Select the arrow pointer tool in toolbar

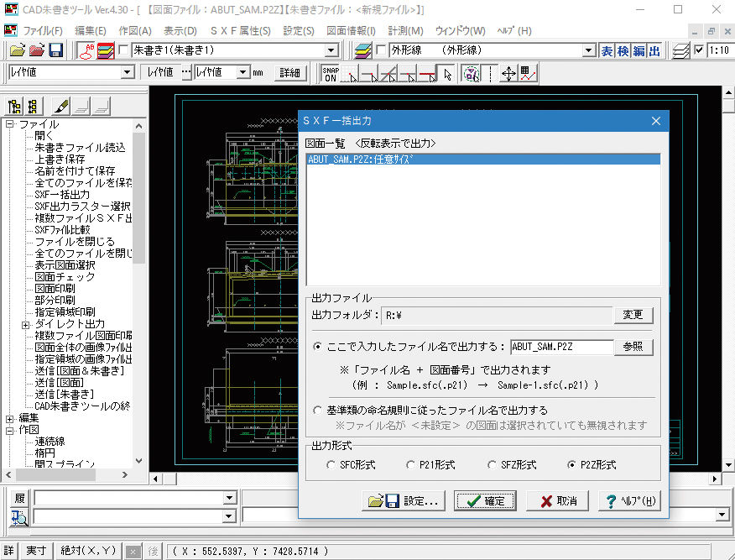click(447, 73)
